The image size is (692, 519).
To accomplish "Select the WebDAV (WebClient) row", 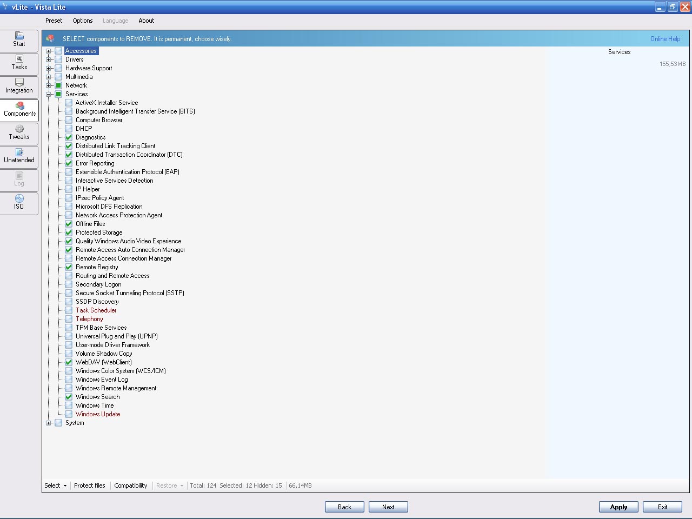I will (104, 362).
